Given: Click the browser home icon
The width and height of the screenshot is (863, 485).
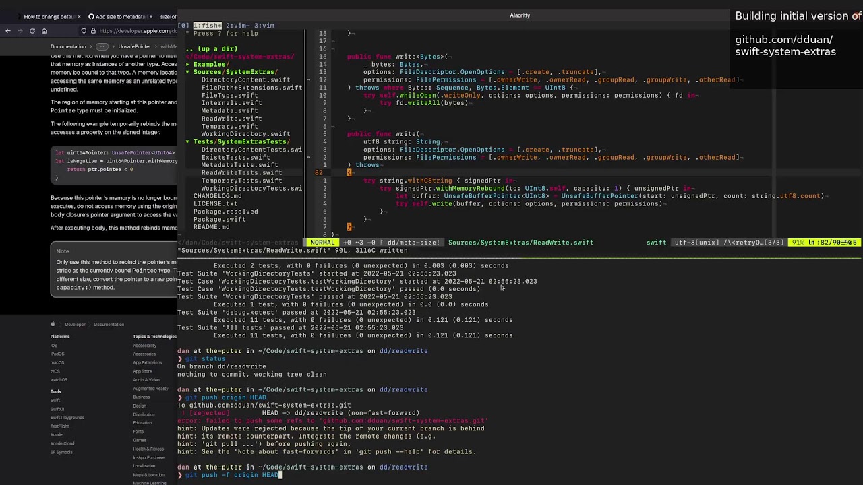Looking at the screenshot, I should tap(44, 31).
